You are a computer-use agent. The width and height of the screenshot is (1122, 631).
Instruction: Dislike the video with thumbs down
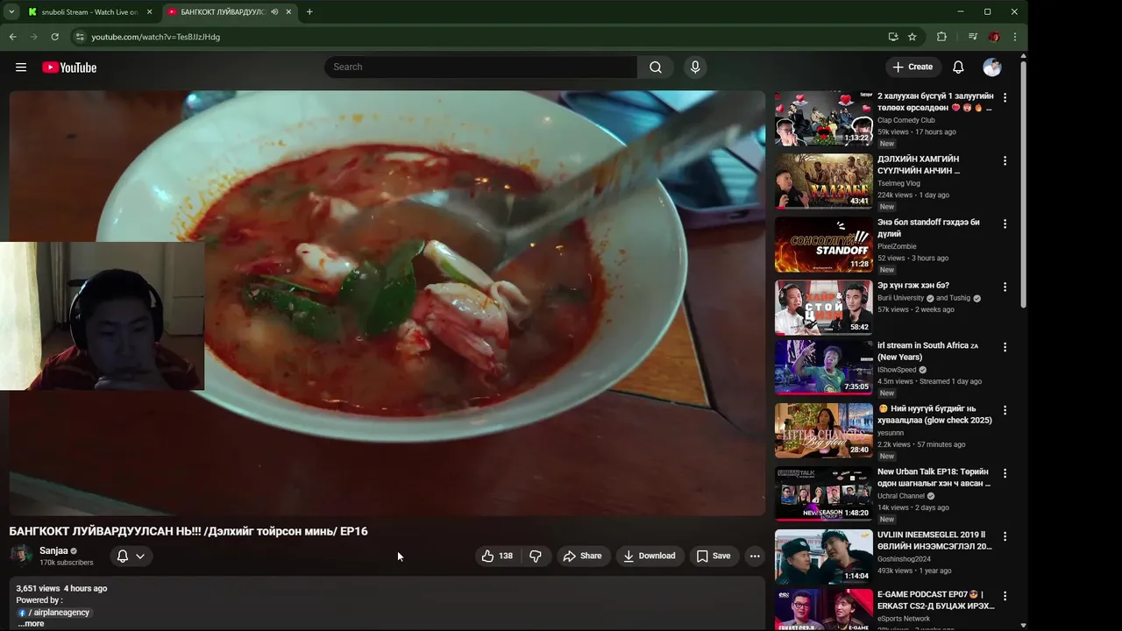pyautogui.click(x=536, y=556)
